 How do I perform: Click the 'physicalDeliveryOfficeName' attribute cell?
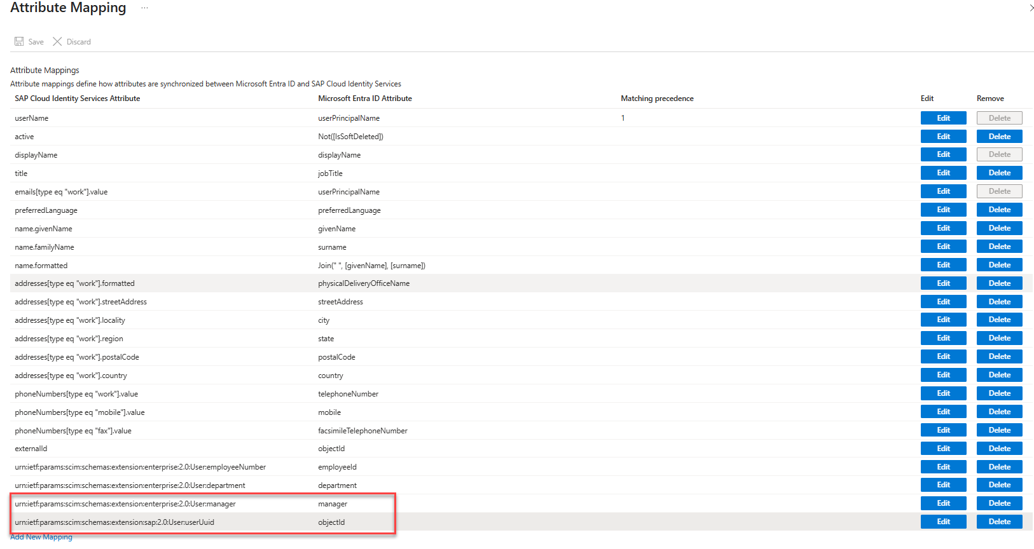coord(364,283)
